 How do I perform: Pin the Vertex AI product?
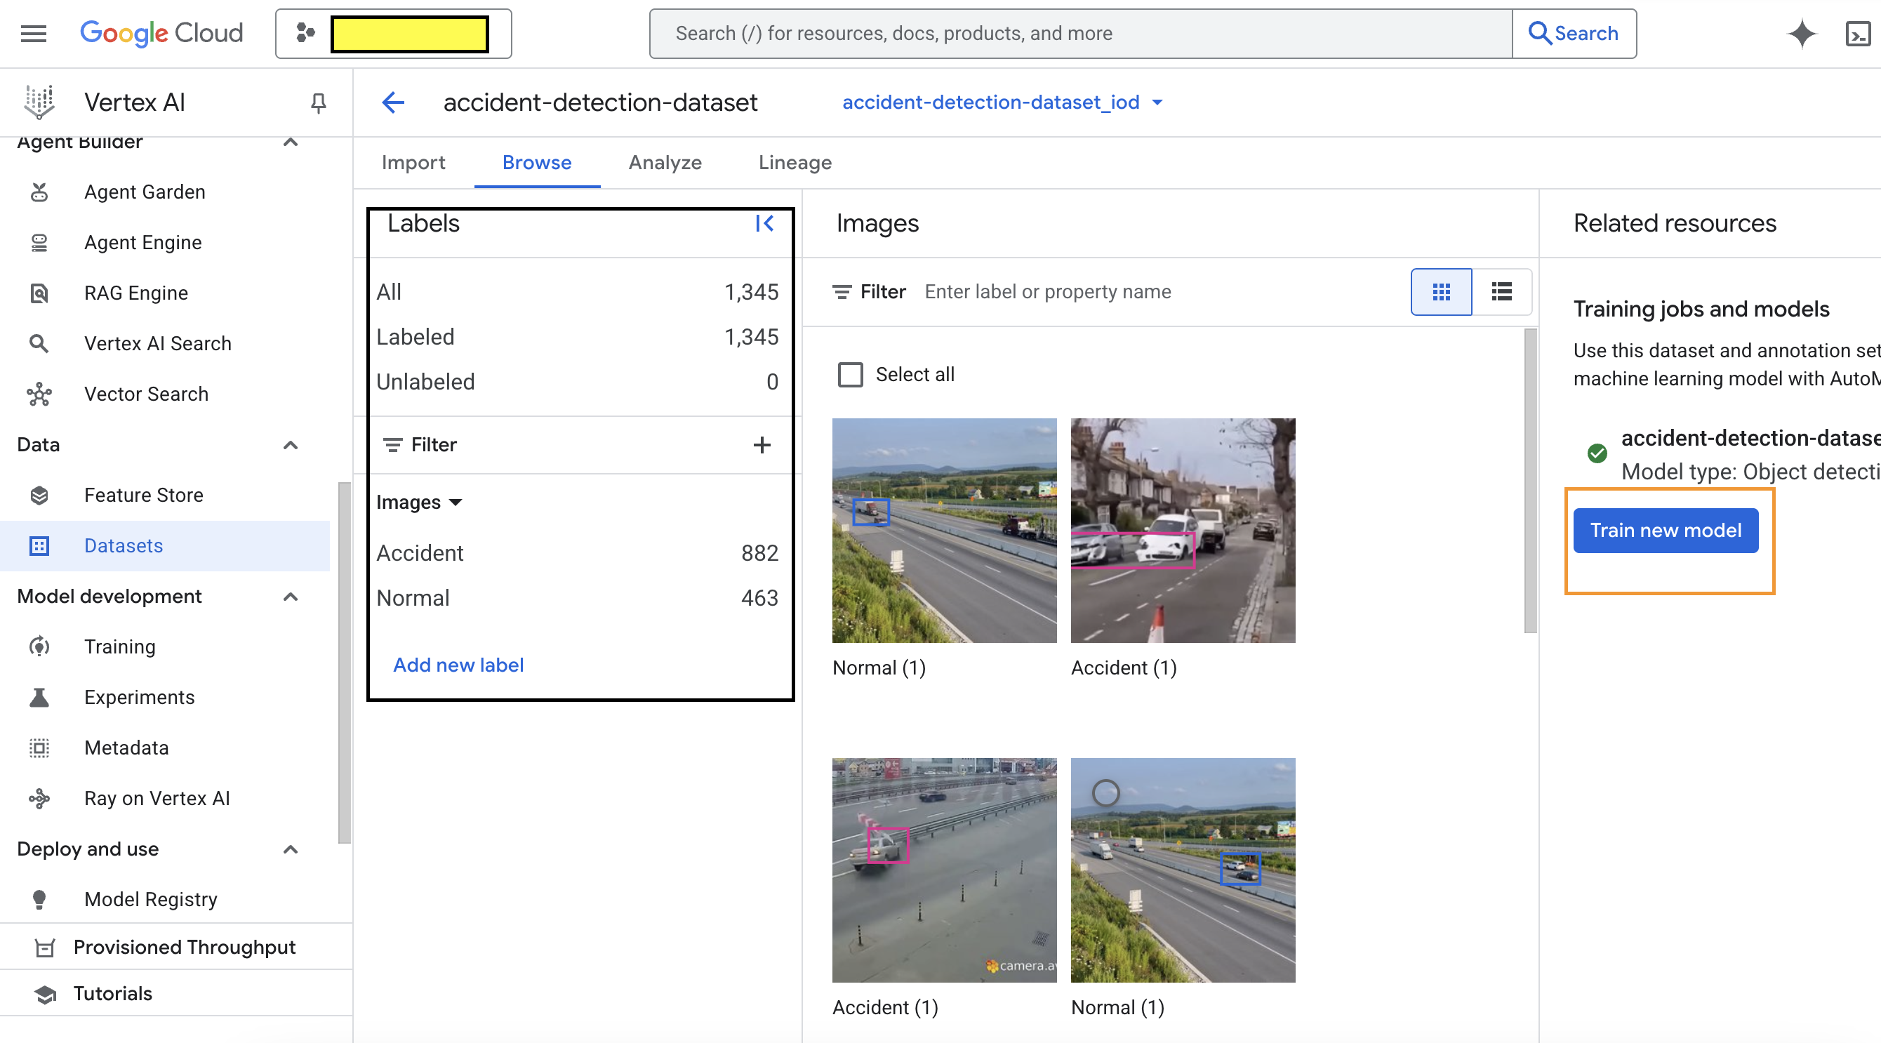tap(319, 103)
